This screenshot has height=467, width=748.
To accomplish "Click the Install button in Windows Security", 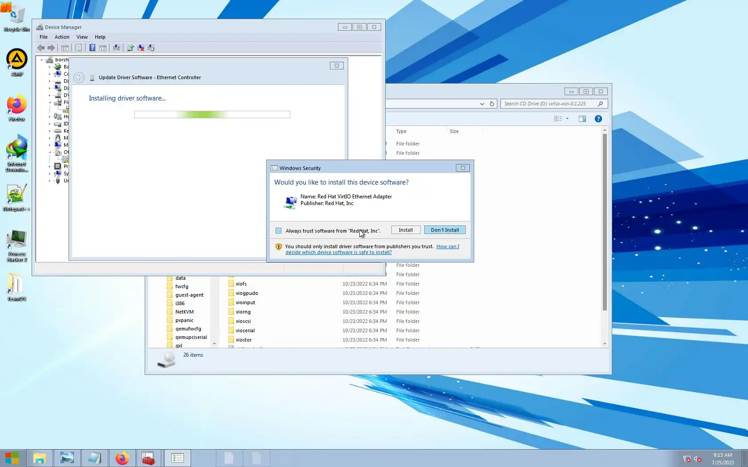I will (x=406, y=230).
